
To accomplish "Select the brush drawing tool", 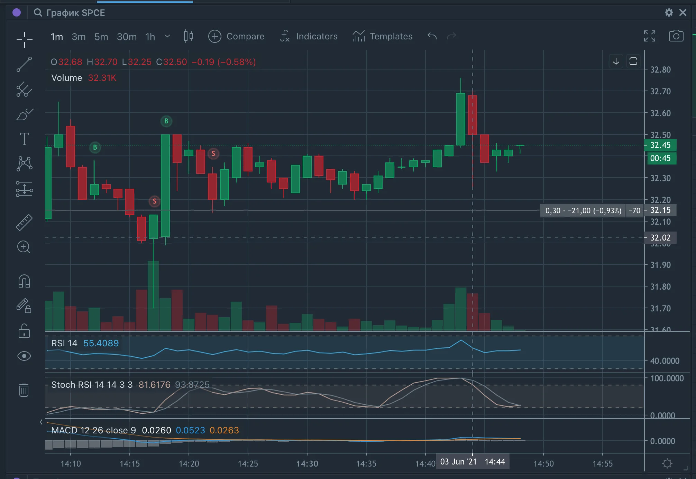I will (x=24, y=114).
